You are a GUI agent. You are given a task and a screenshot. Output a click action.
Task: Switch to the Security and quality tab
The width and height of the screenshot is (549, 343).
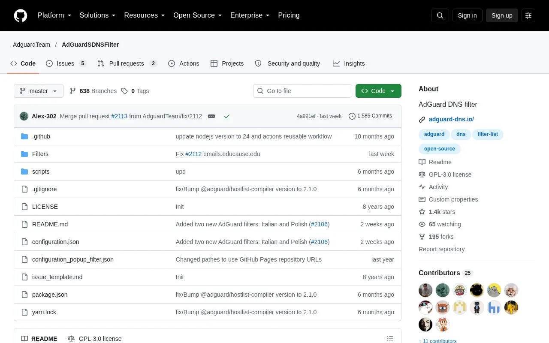coord(287,63)
